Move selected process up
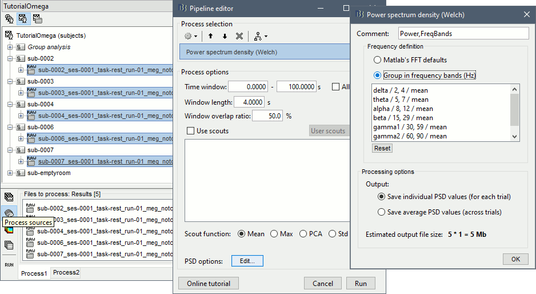536x294 pixels. pyautogui.click(x=210, y=36)
